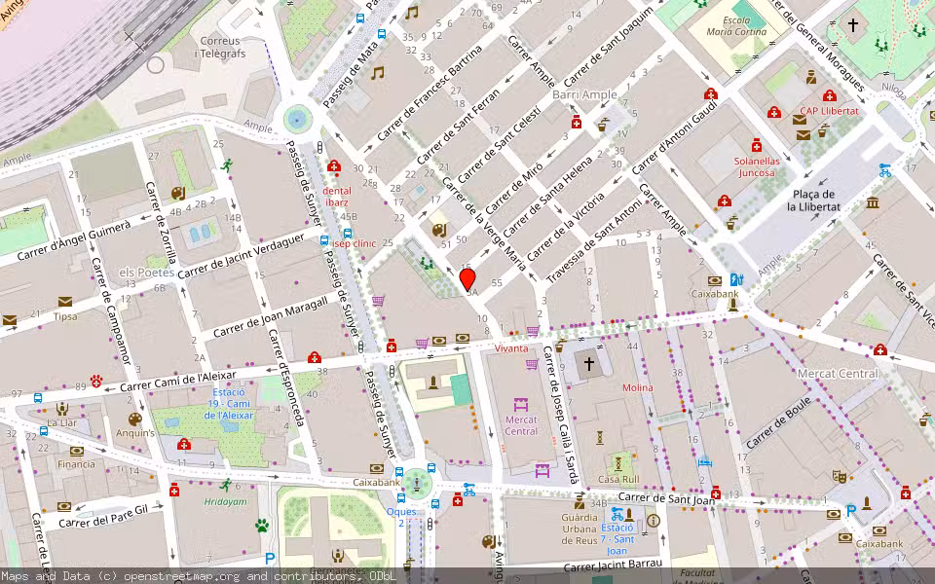Select the information icon beside Estació 7
Screen dimensions: 935x584
pyautogui.click(x=654, y=521)
